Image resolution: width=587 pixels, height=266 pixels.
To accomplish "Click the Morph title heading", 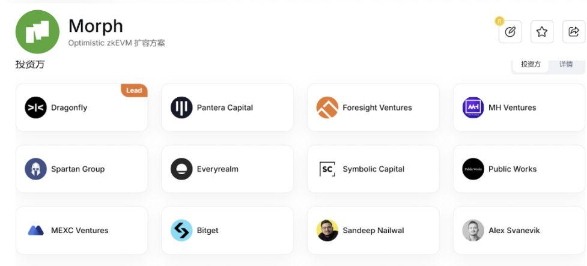I will [96, 26].
